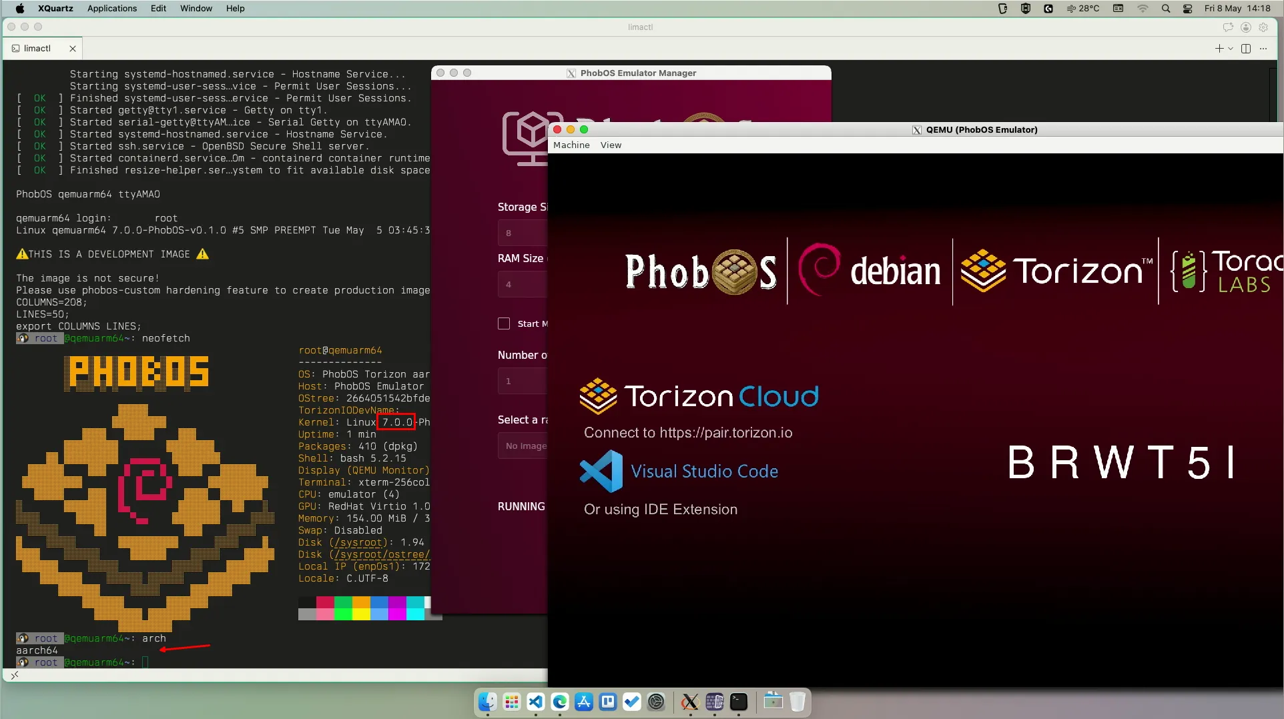Click the 'Packages: 410 (dpkg)' line

click(x=358, y=447)
